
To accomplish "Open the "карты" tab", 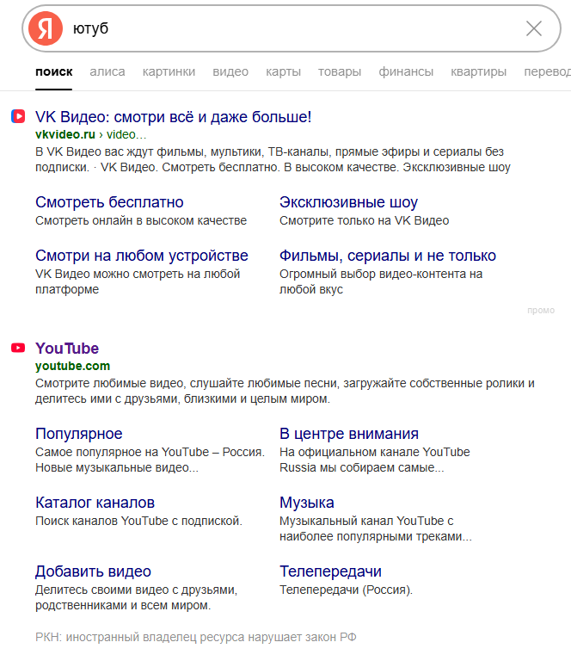I will (283, 71).
